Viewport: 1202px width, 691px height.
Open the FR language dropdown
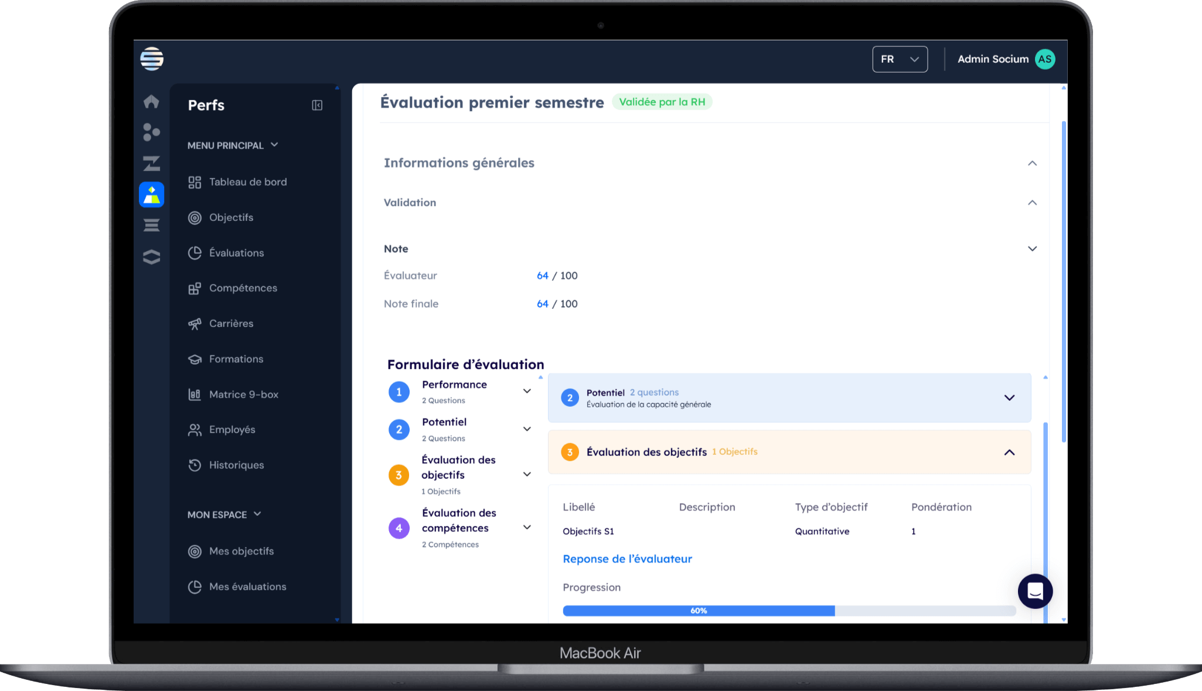(900, 59)
